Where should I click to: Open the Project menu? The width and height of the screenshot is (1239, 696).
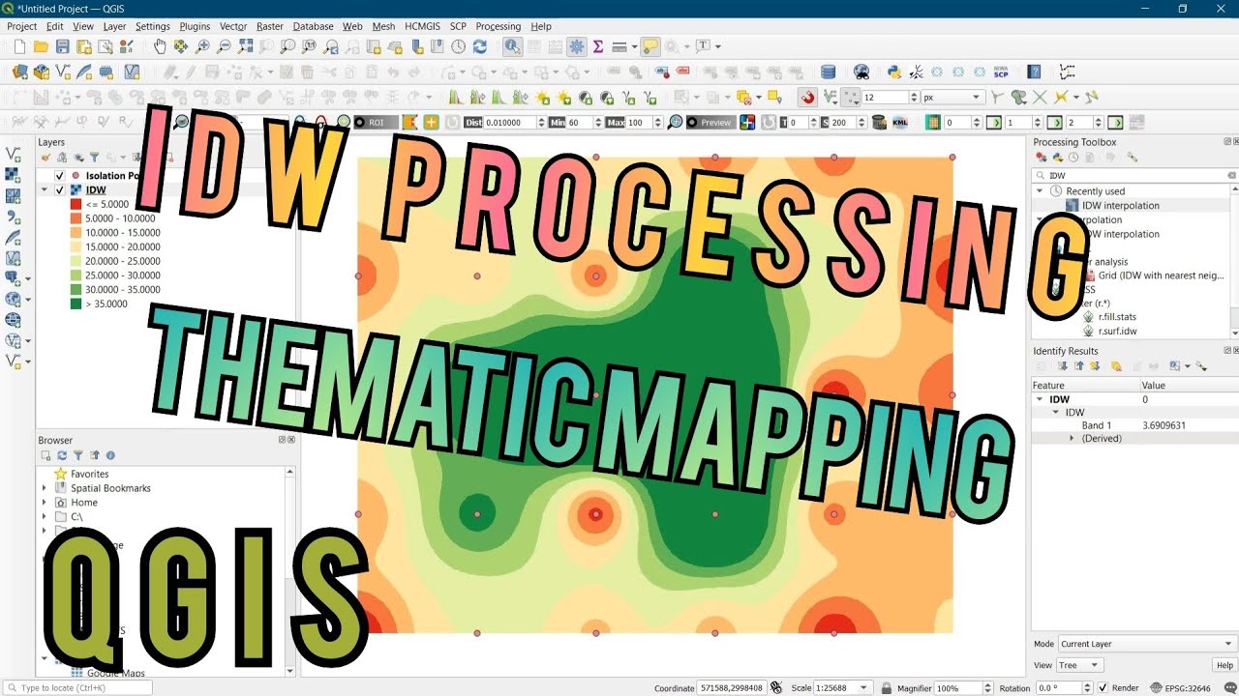pos(22,26)
